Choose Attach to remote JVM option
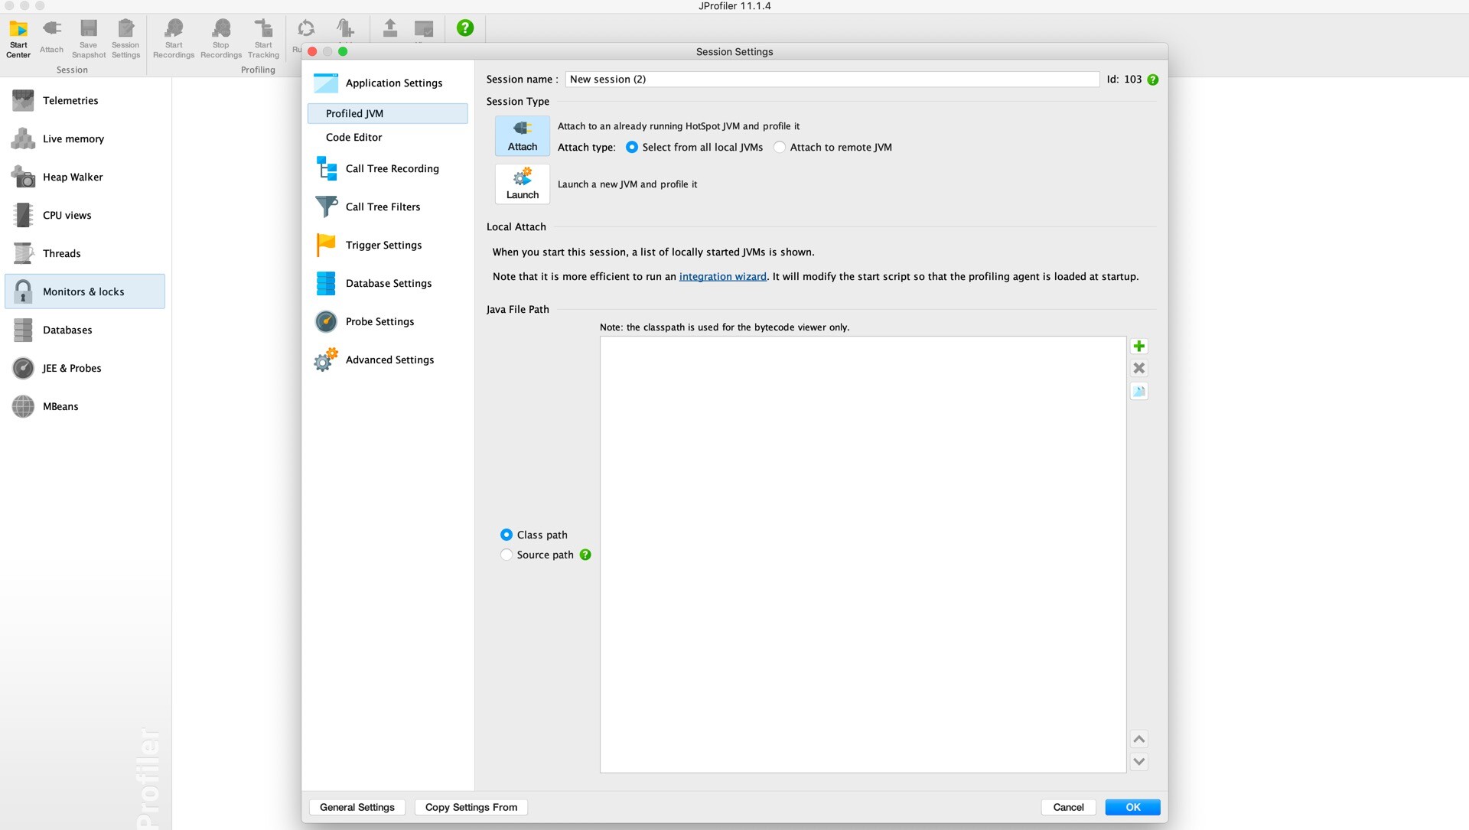Image resolution: width=1469 pixels, height=830 pixels. (x=833, y=147)
